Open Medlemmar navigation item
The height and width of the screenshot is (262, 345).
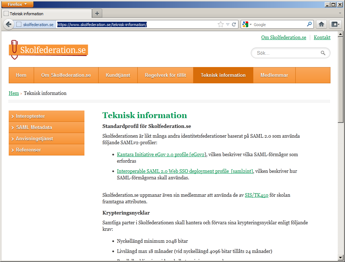[274, 75]
